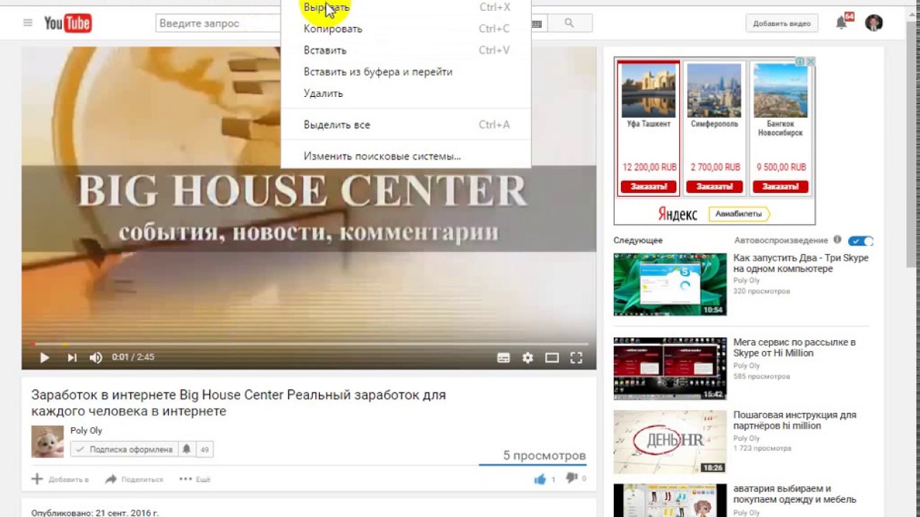Screen dimensions: 920x517
Task: Go to YouTube home via logo
Action: 68,23
